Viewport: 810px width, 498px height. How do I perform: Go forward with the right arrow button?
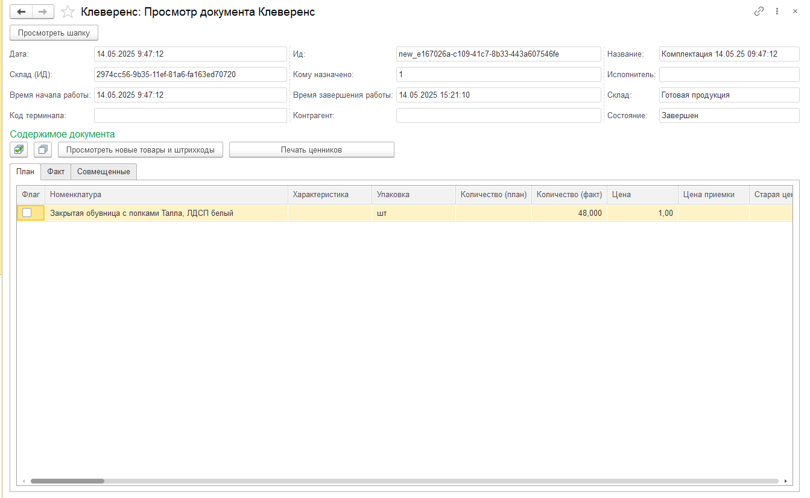(43, 12)
